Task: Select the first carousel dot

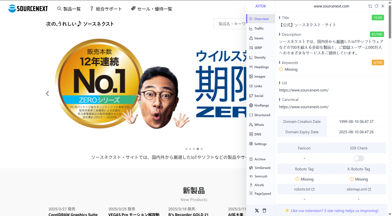Action: (186, 149)
